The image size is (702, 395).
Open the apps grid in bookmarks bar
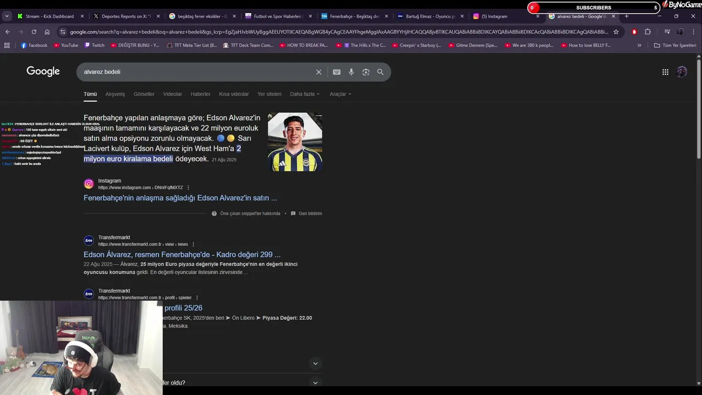coord(7,46)
